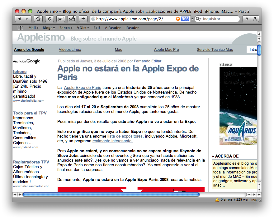Open the Servicio Tecnico Mac link
This screenshot has height=219, width=274.
pyautogui.click(x=215, y=50)
